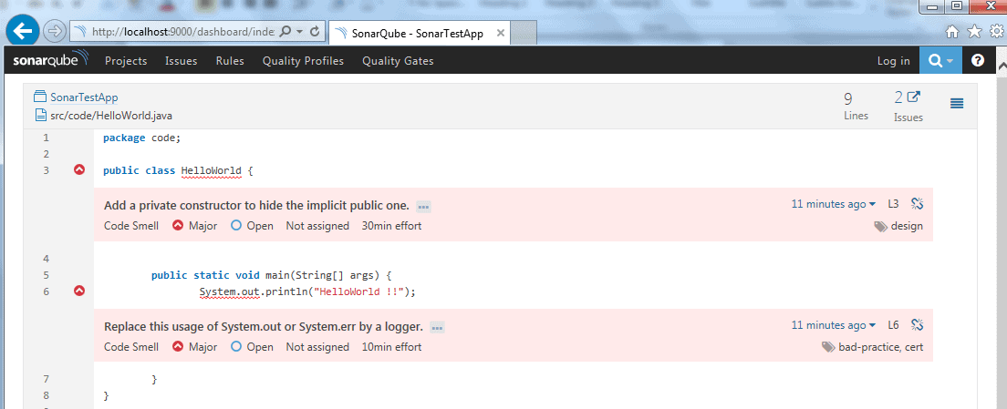
Task: Click the 9 Lines measure
Action: click(x=856, y=107)
